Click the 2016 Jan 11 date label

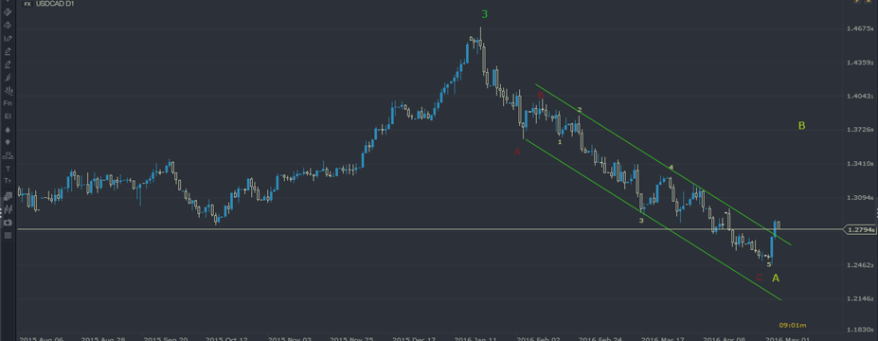475,338
